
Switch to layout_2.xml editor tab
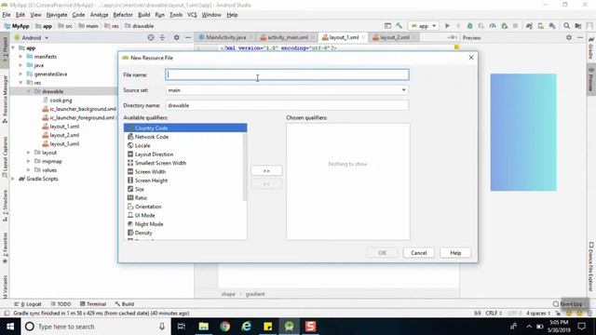(x=395, y=37)
